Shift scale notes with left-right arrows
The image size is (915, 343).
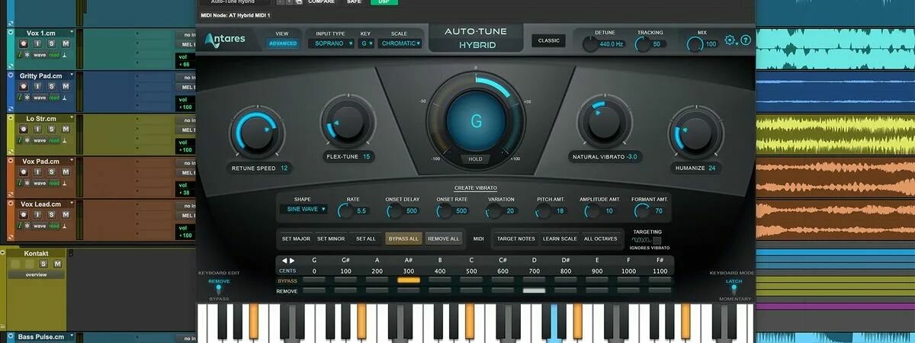[288, 261]
